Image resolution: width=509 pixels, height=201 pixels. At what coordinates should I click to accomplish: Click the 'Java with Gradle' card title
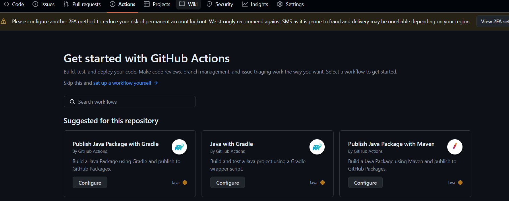click(232, 144)
